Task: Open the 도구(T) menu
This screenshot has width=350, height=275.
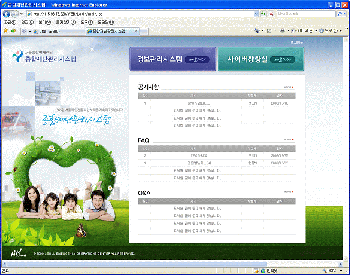Action: 87,22
